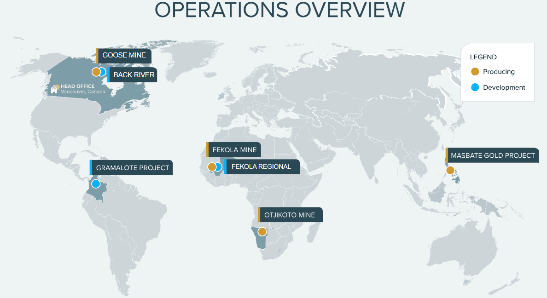Viewport: 547px width, 298px height.
Task: Select the blue Gramalote Project marker in Colombia
Action: click(x=96, y=184)
